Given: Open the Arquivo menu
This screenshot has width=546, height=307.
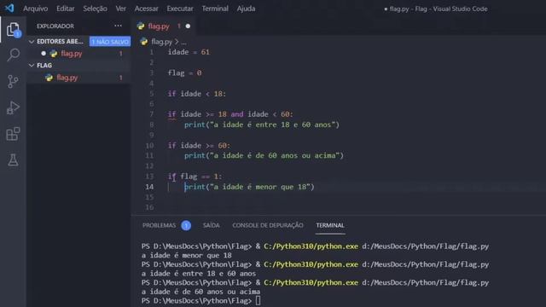Looking at the screenshot, I should pos(35,9).
